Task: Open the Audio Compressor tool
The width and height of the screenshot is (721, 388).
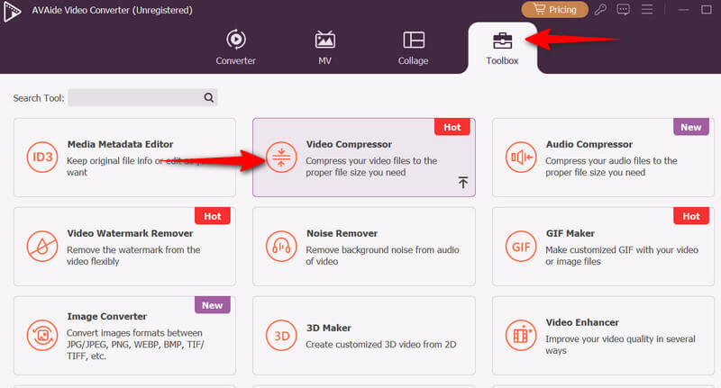Action: 603,158
